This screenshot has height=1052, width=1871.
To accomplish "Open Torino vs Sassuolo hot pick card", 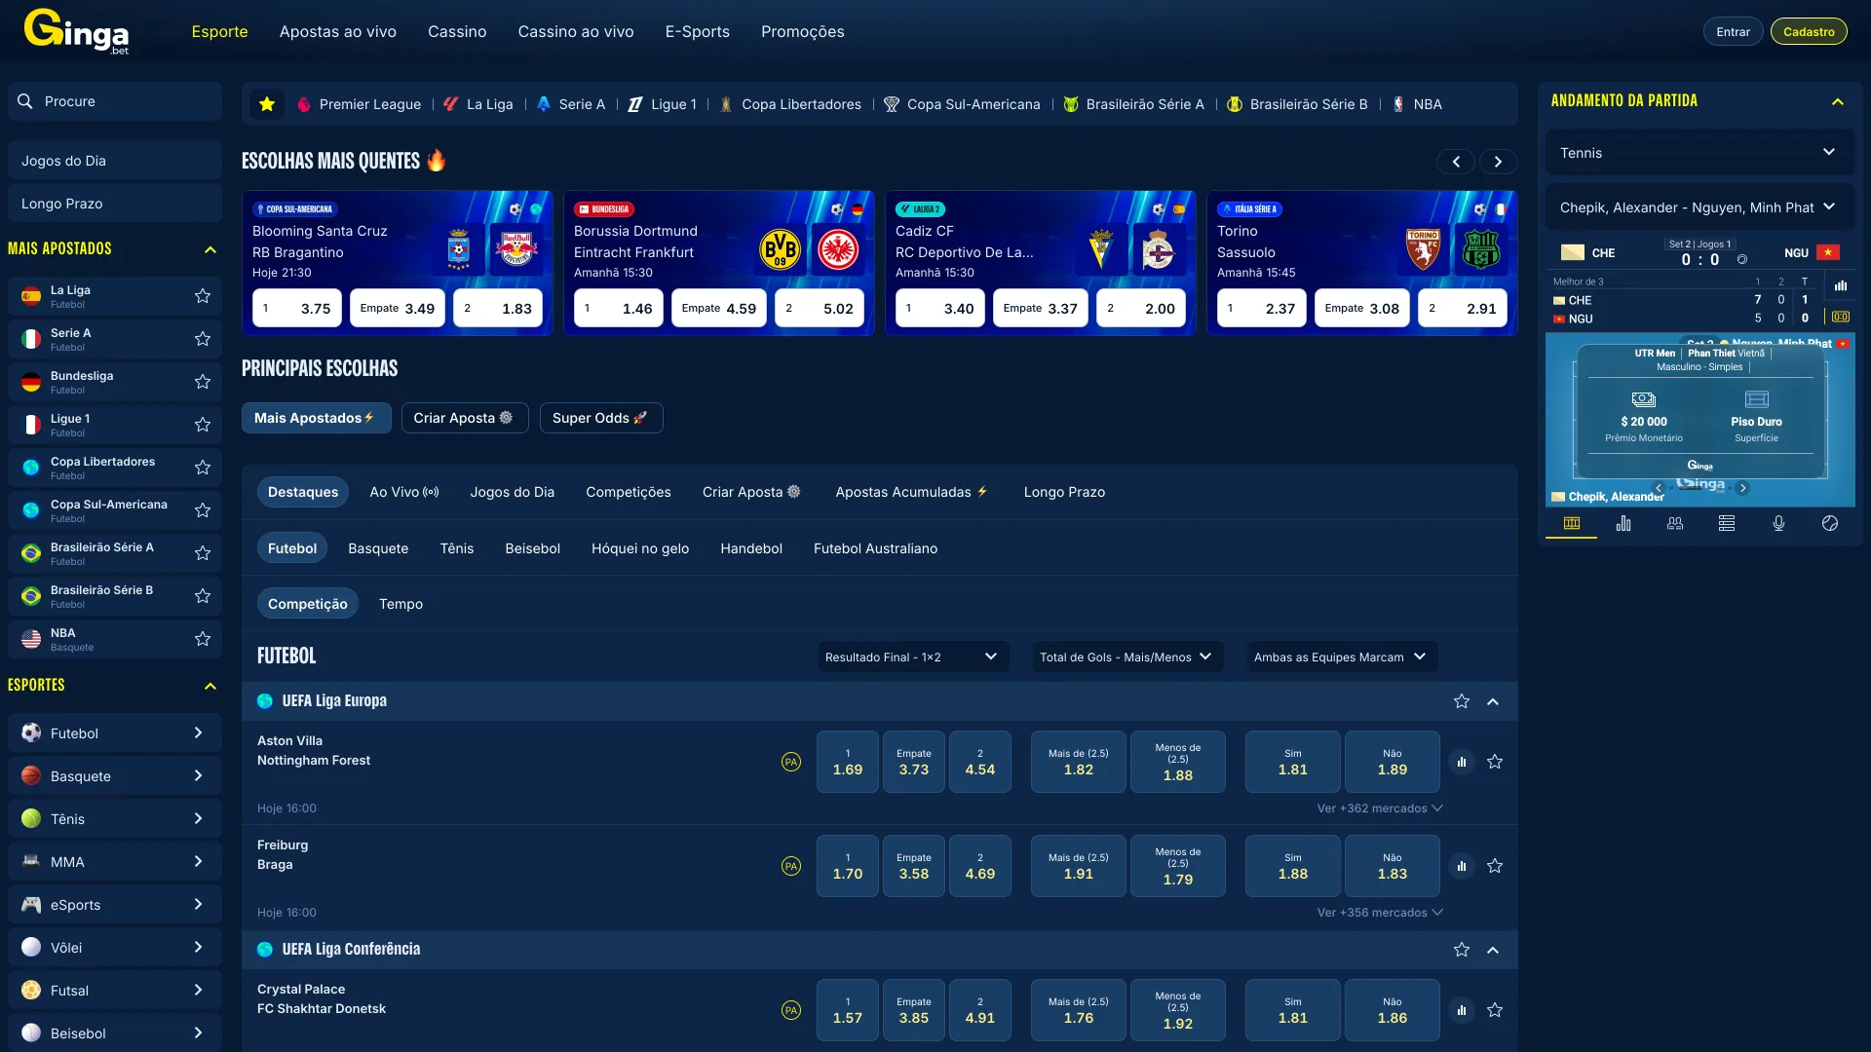I will pyautogui.click(x=1361, y=263).
